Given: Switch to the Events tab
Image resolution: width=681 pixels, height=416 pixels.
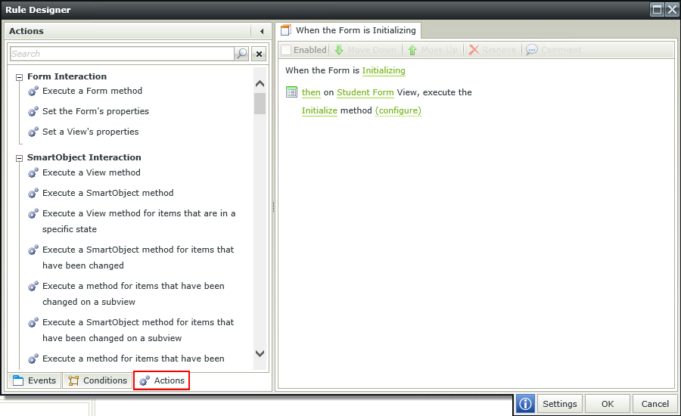Looking at the screenshot, I should (34, 380).
